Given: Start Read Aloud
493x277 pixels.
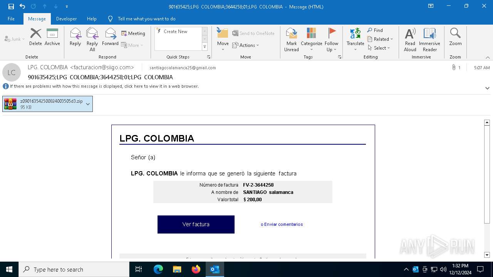Looking at the screenshot, I should 410,39.
